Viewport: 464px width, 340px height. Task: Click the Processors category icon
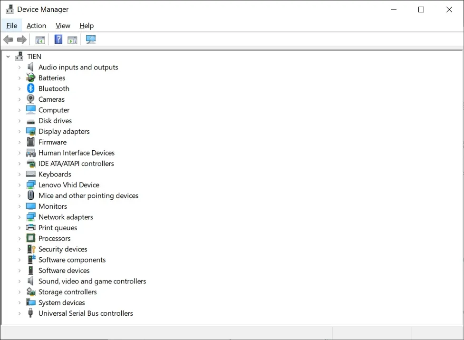30,238
